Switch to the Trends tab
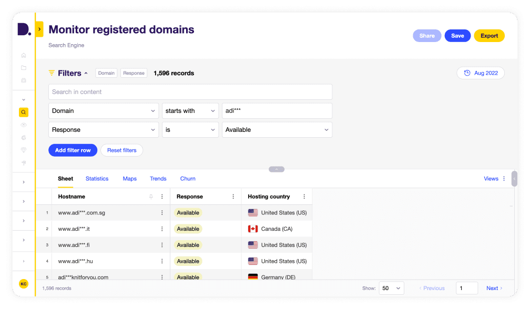530x309 pixels. click(x=158, y=179)
